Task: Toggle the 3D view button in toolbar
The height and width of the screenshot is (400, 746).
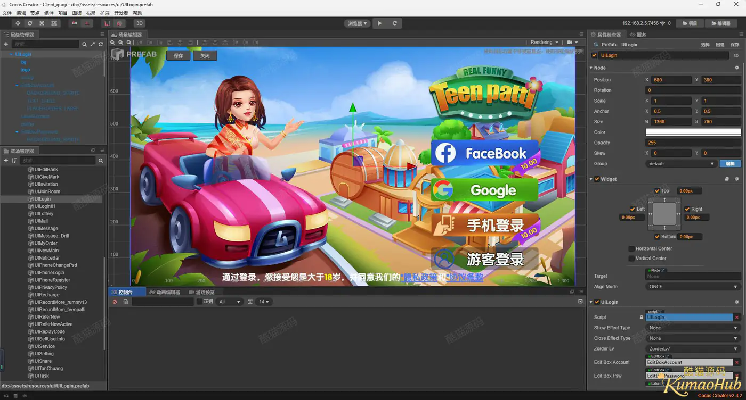Action: point(139,23)
